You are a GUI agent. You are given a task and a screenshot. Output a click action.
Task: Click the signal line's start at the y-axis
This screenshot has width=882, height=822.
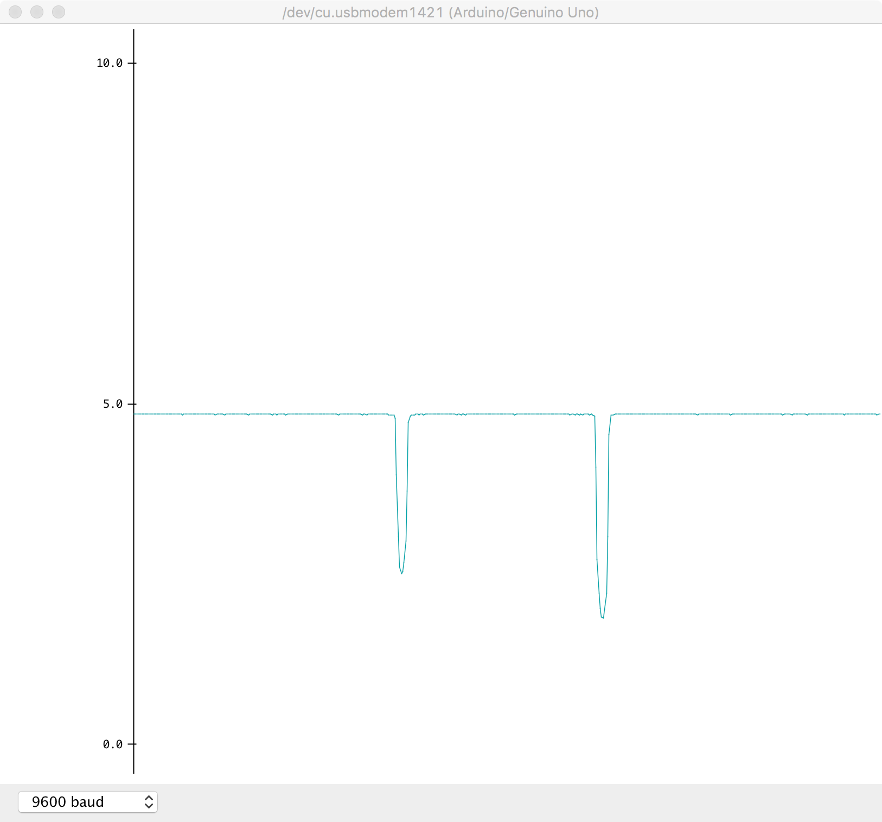pyautogui.click(x=135, y=414)
